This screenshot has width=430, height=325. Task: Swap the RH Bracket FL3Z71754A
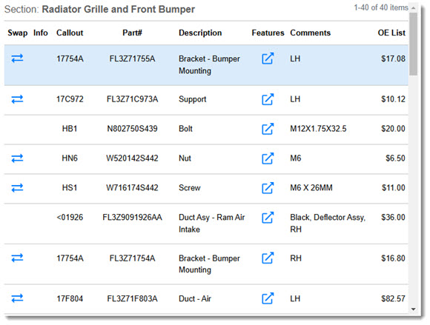(x=17, y=258)
